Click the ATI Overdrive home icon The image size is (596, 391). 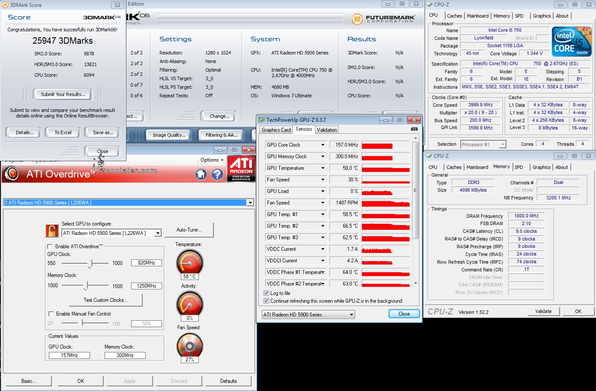click(x=201, y=174)
